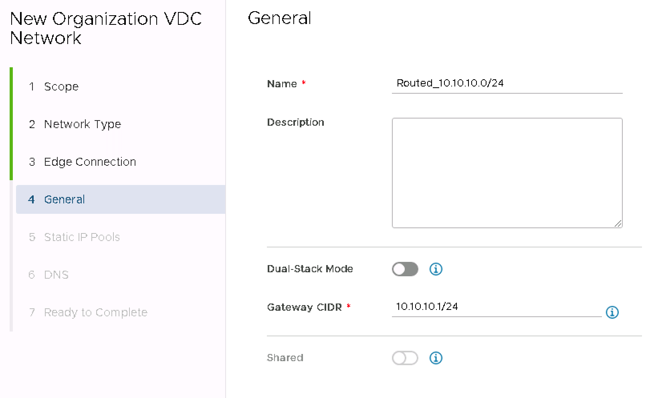Grab the Description box resize handle
This screenshot has height=398, width=654.
click(x=618, y=223)
